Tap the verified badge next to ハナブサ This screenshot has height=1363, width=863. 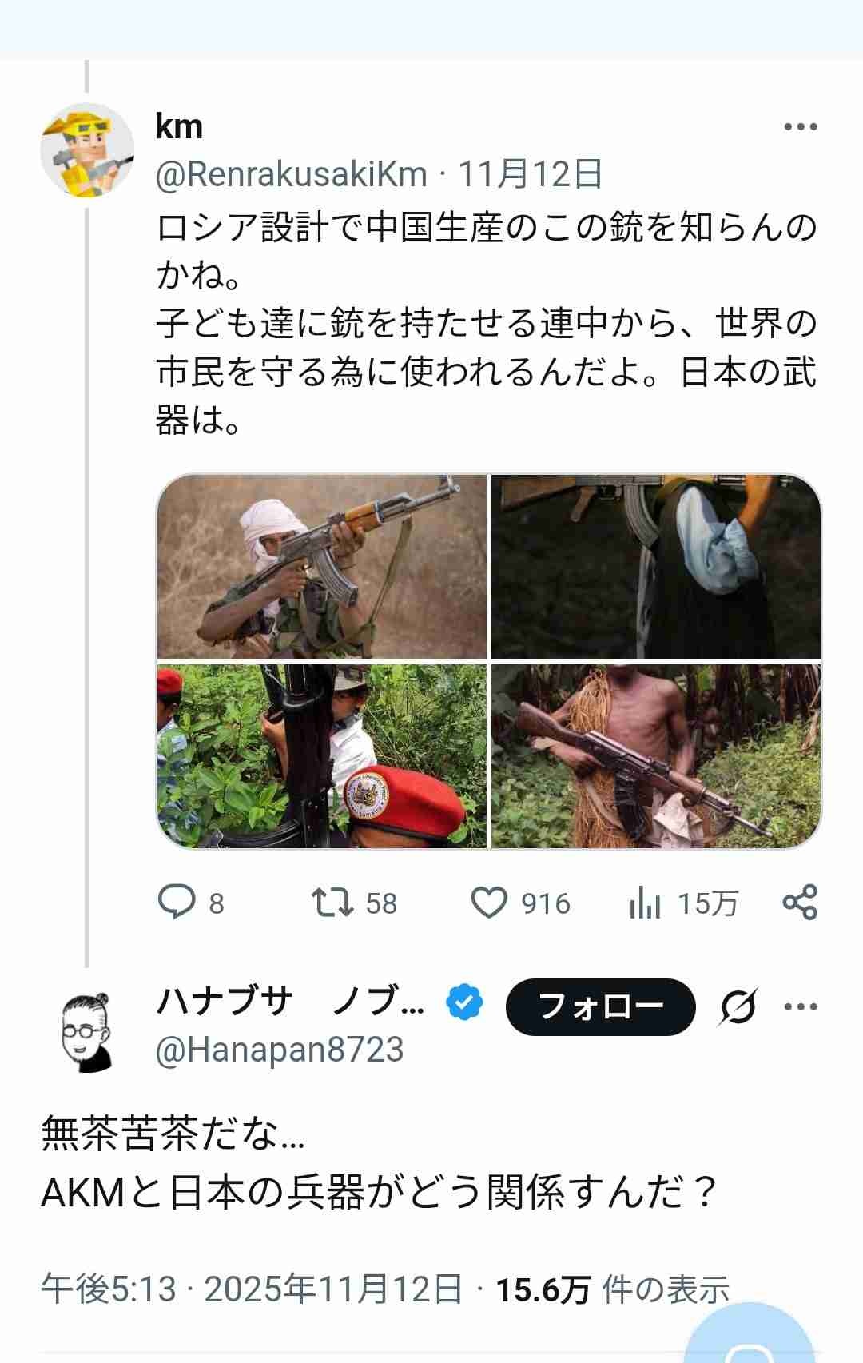(x=464, y=1002)
